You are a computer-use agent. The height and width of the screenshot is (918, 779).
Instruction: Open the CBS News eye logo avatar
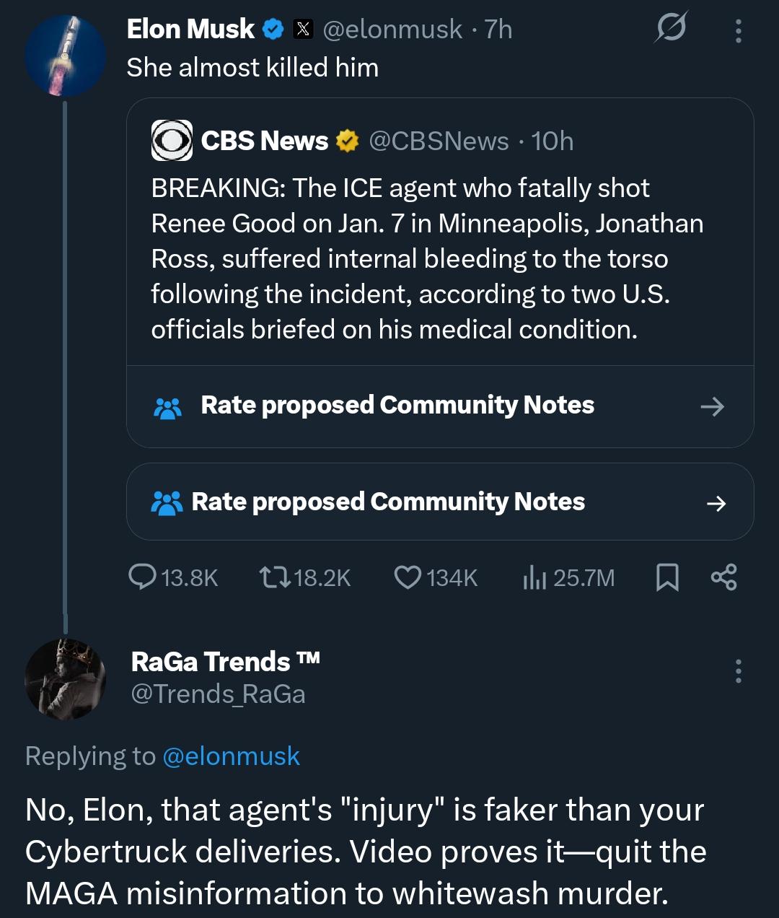pos(172,141)
